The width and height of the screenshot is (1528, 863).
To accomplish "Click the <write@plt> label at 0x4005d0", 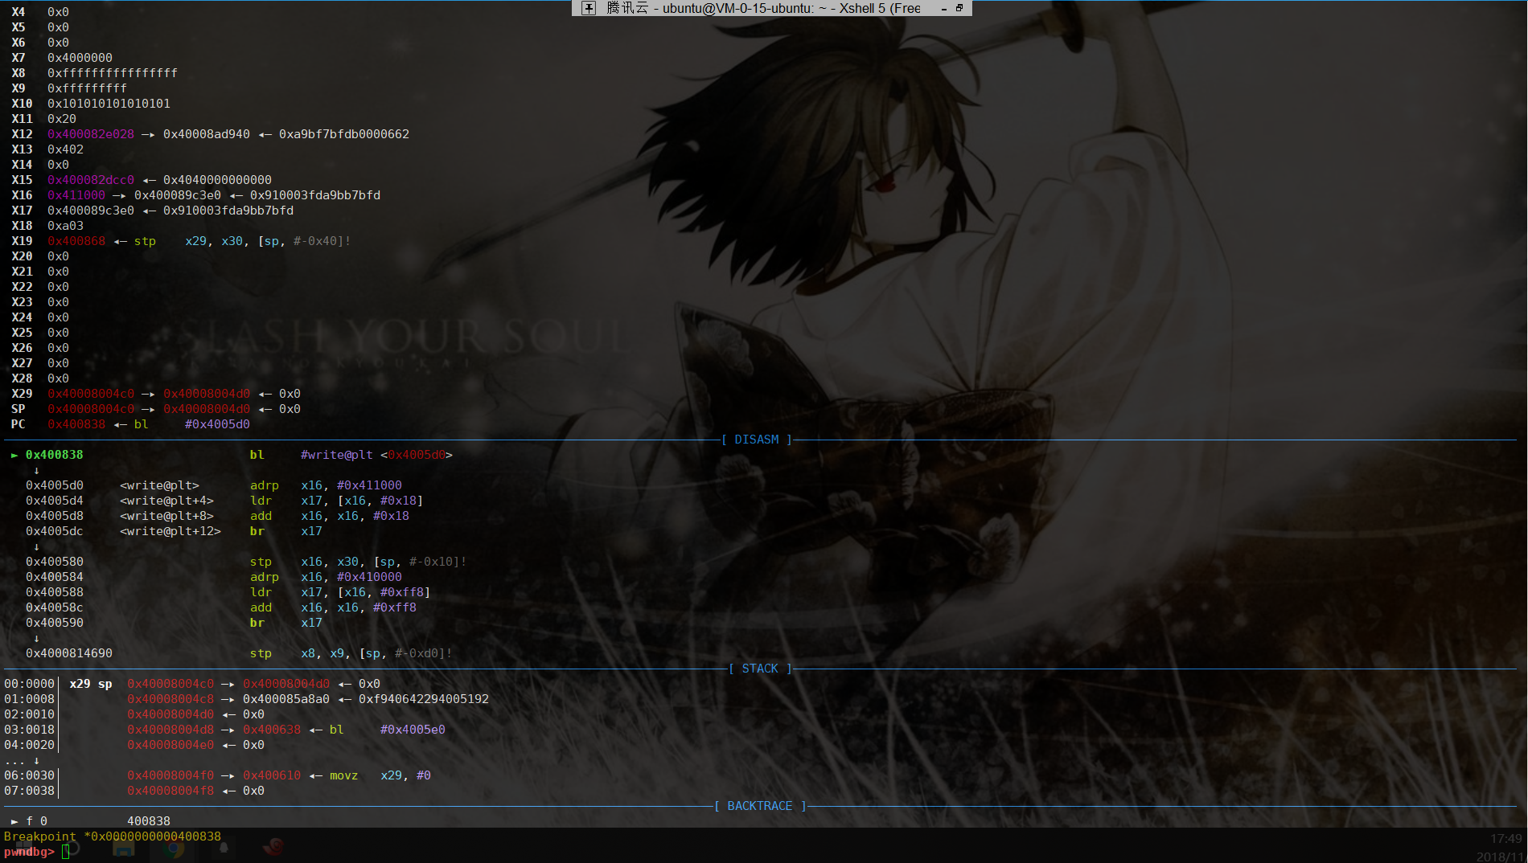I will [x=159, y=485].
